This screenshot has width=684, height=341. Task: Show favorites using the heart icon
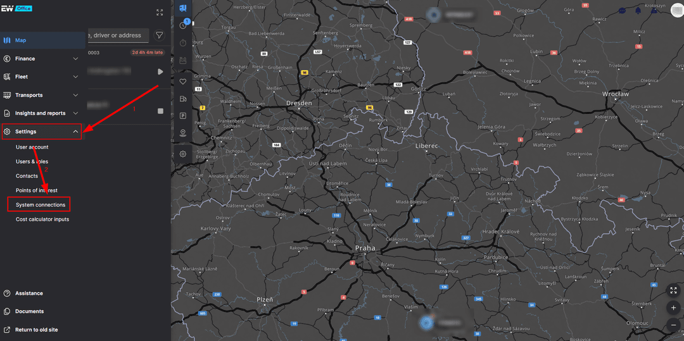point(183,82)
